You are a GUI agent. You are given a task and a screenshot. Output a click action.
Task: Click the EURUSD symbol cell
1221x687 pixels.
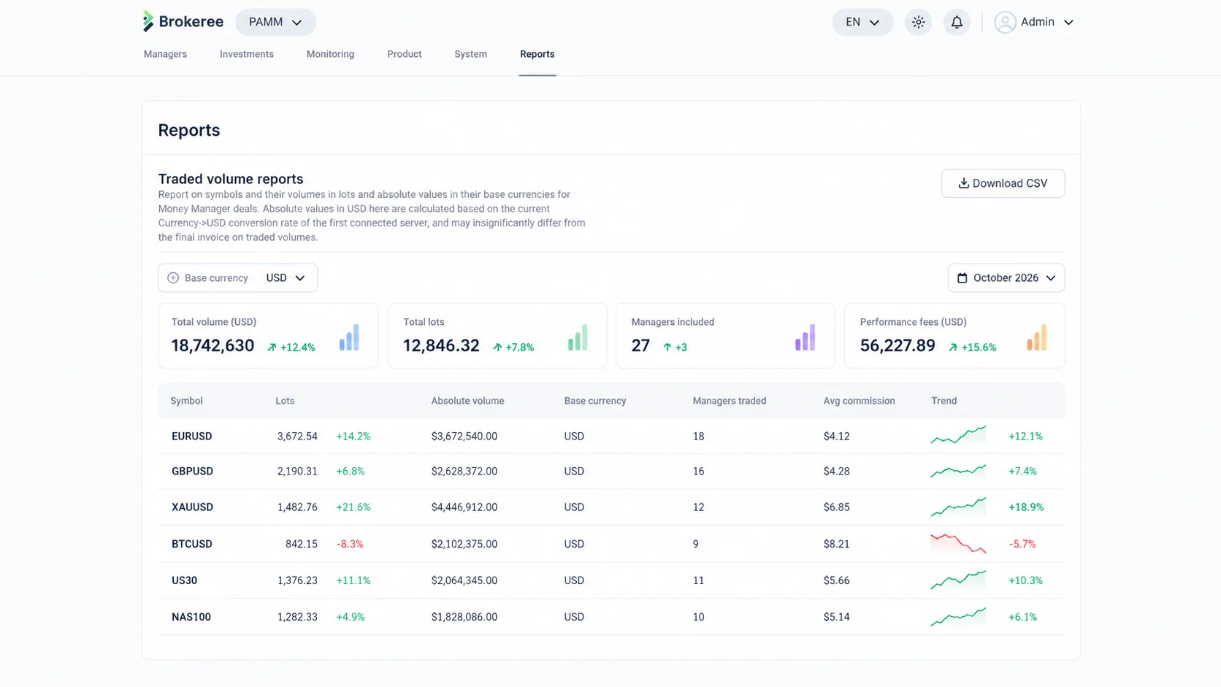[x=192, y=436]
